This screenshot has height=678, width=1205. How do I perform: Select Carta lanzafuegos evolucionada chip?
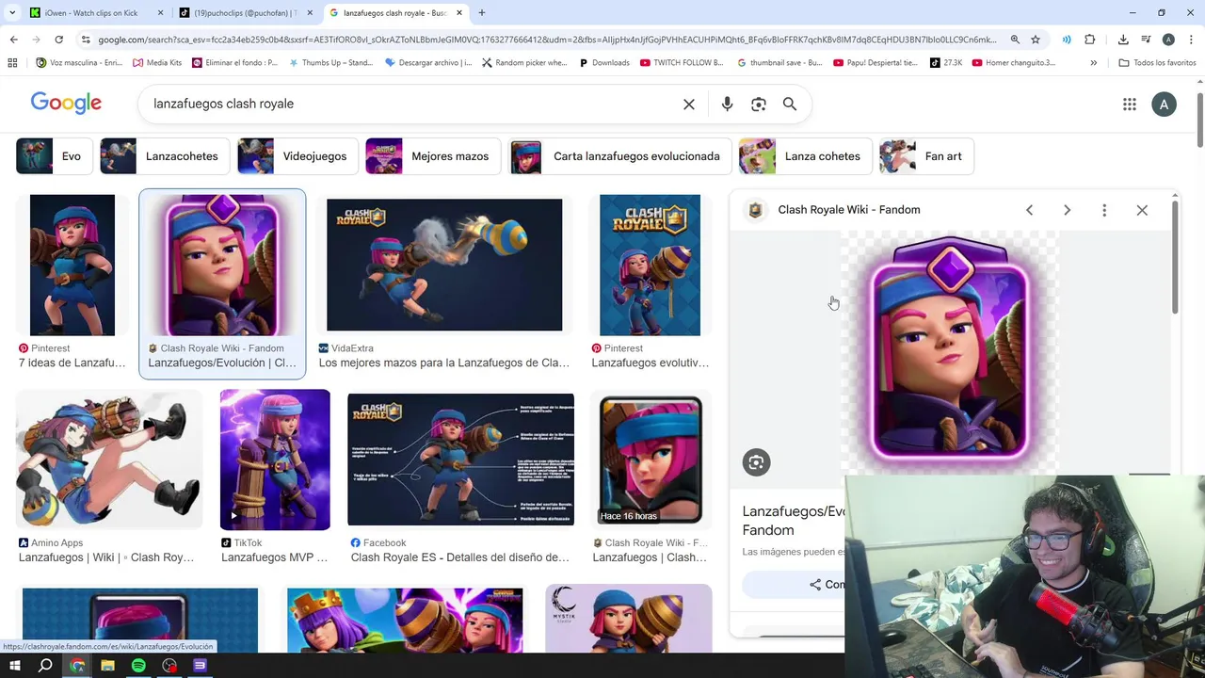tap(619, 156)
